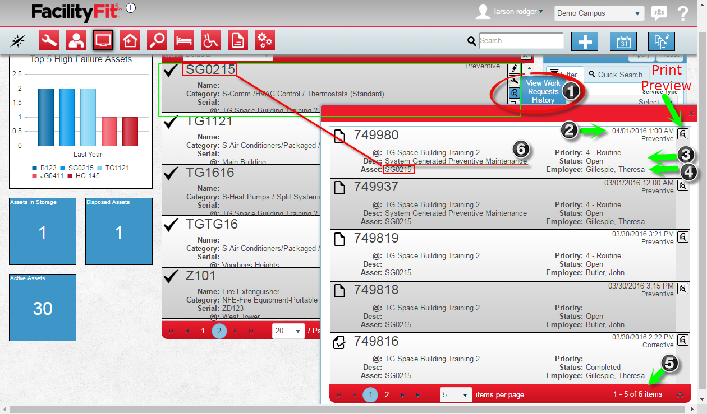Click into the Search text field

point(521,41)
